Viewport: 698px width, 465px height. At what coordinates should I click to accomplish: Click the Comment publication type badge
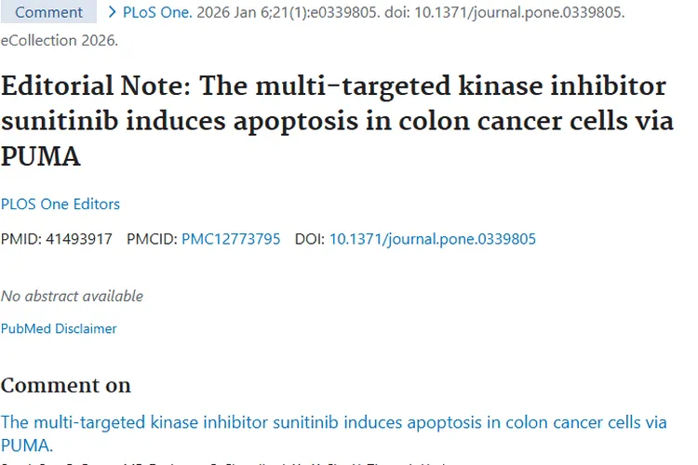point(48,13)
